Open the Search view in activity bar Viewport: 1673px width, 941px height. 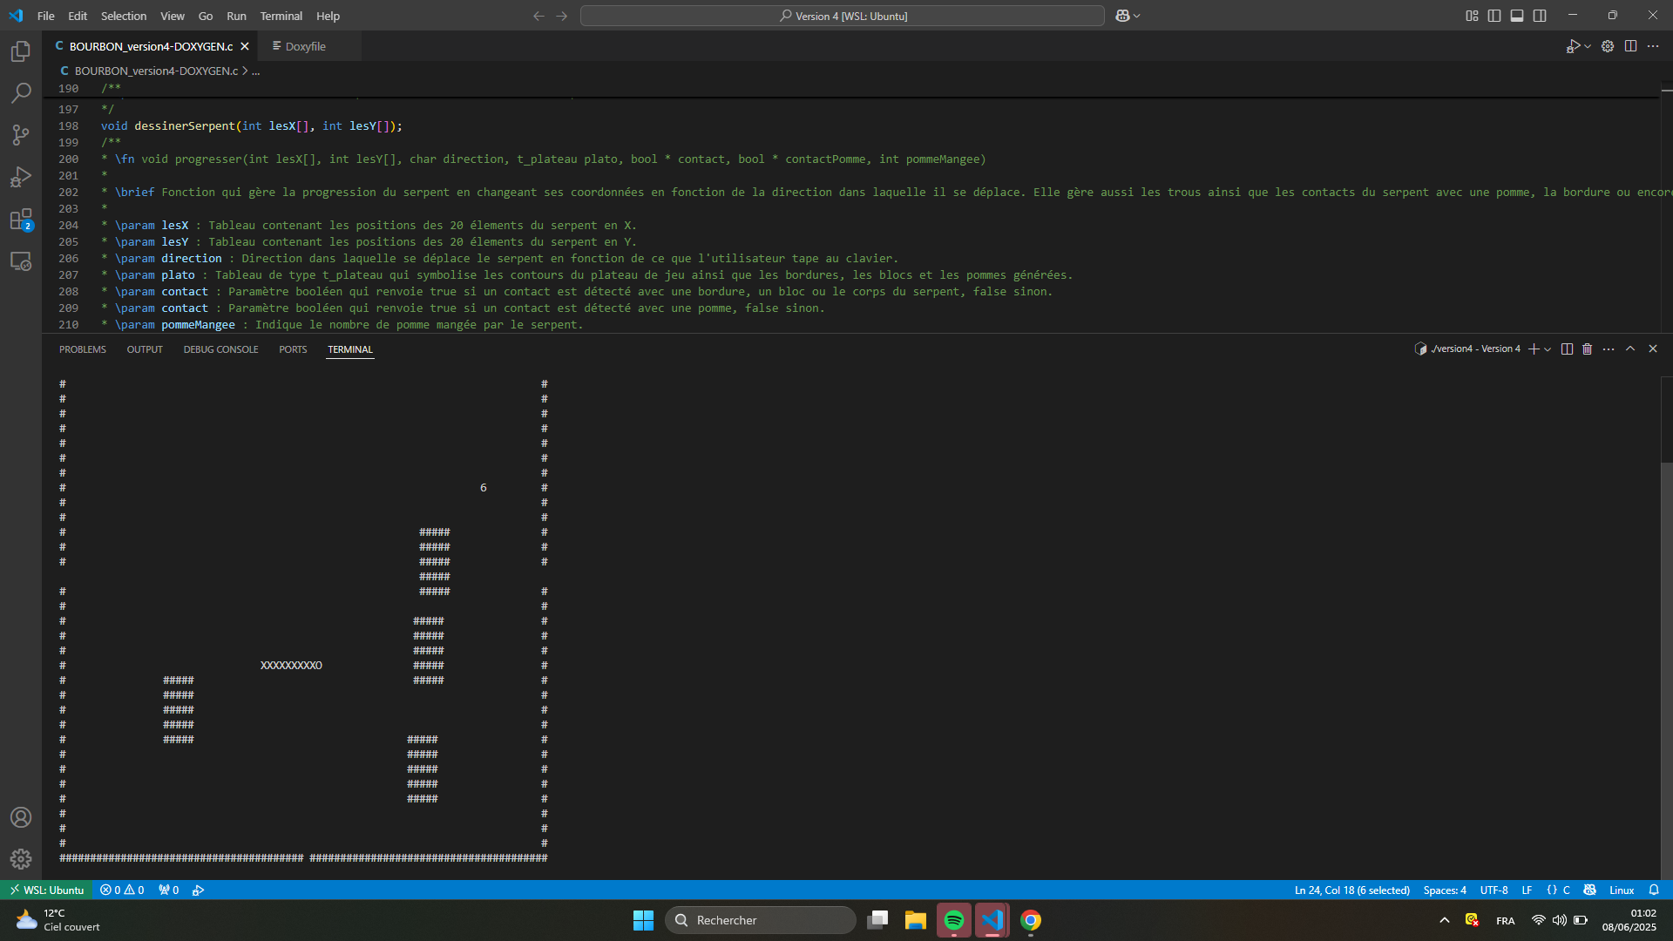point(21,93)
